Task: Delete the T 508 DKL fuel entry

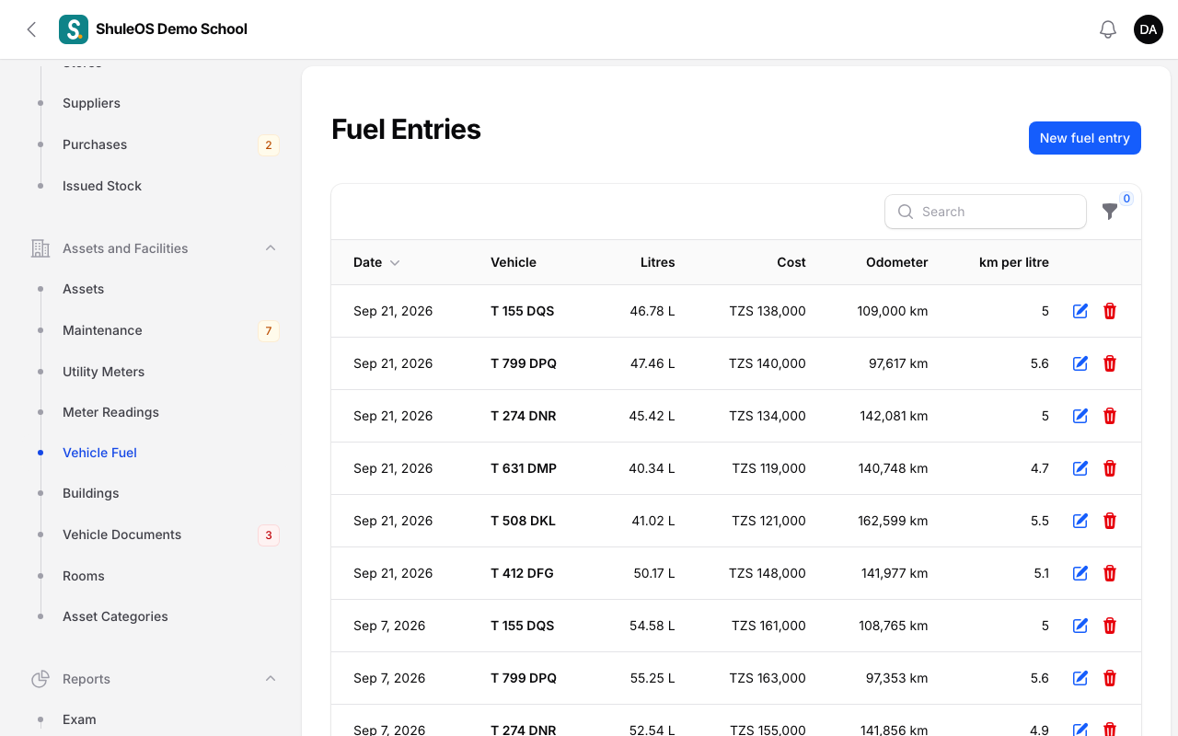Action: [x=1110, y=521]
